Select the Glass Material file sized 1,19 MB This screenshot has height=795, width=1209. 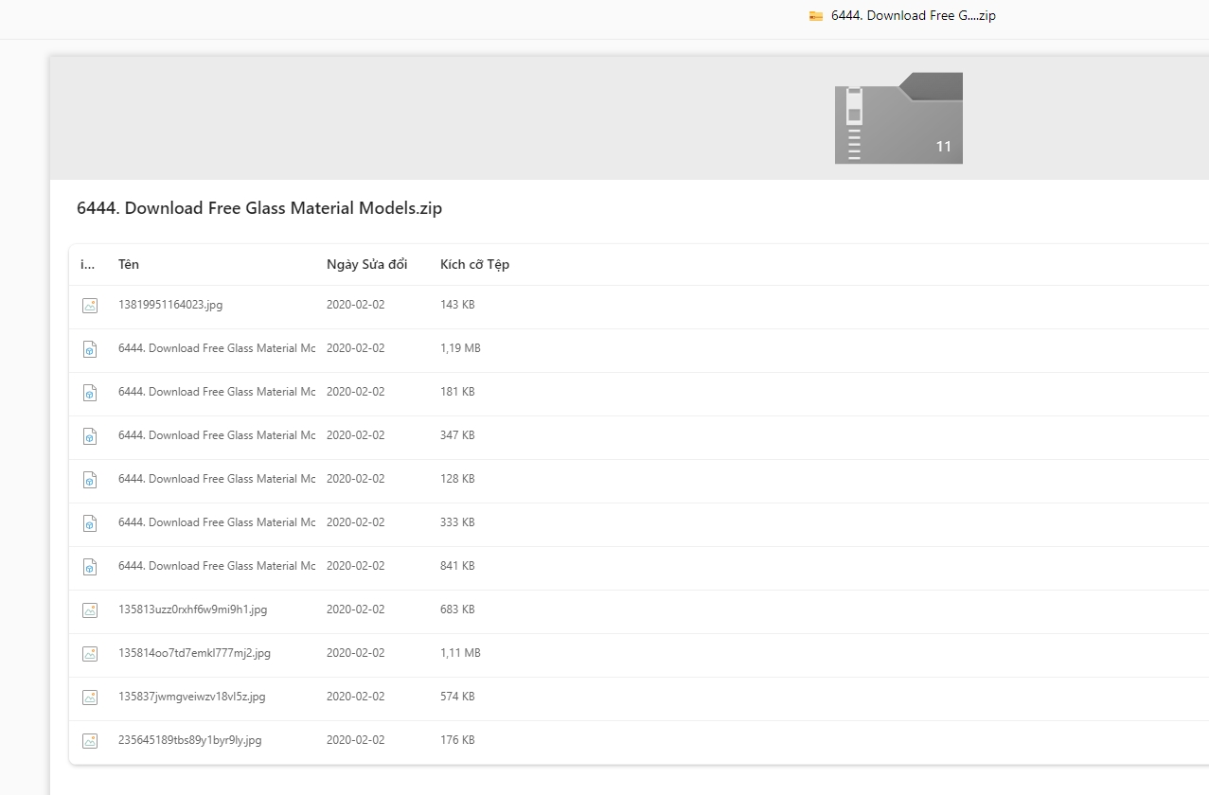(217, 348)
